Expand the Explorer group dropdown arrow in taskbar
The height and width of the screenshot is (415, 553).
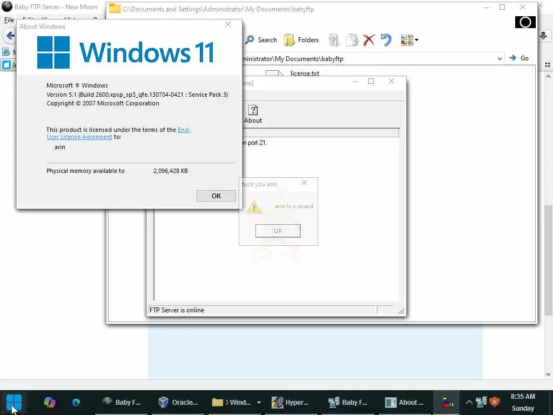(x=259, y=402)
